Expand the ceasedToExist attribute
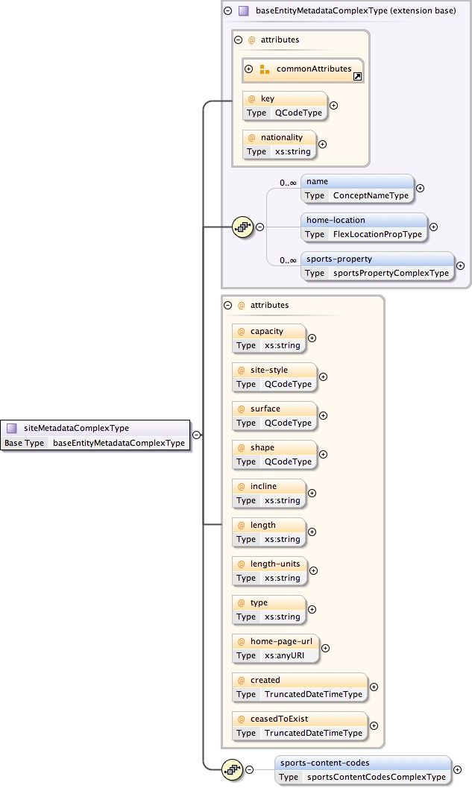The image size is (472, 788). [374, 726]
